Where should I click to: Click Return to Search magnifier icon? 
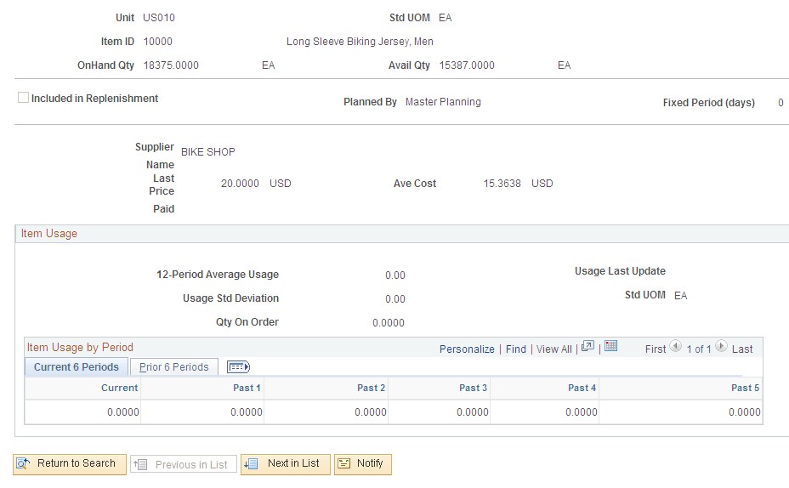point(23,464)
